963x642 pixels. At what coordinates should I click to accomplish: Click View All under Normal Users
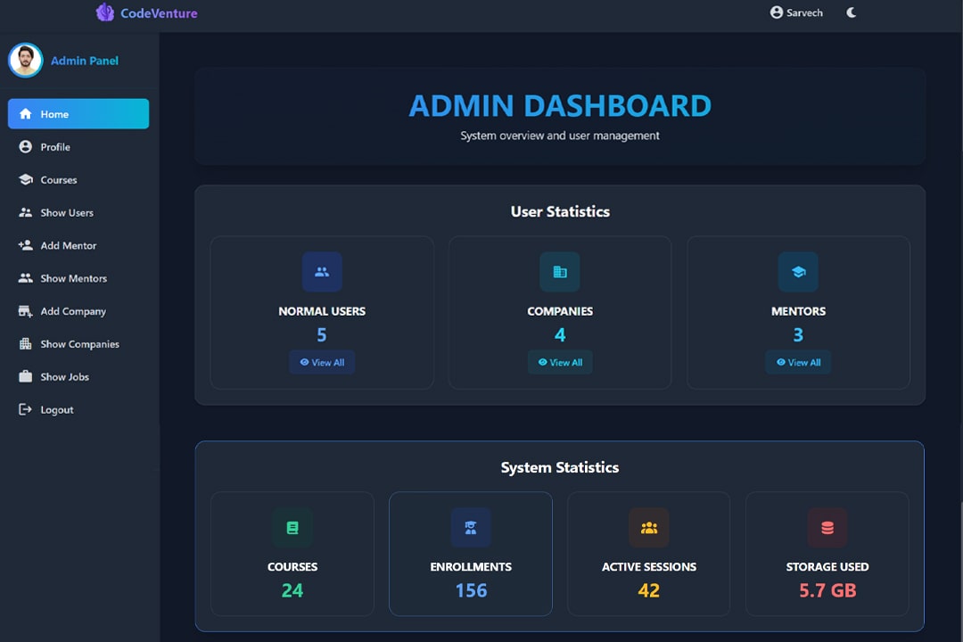click(322, 362)
